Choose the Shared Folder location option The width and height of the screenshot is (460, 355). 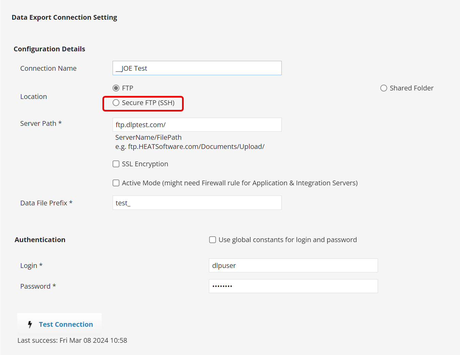pos(384,88)
